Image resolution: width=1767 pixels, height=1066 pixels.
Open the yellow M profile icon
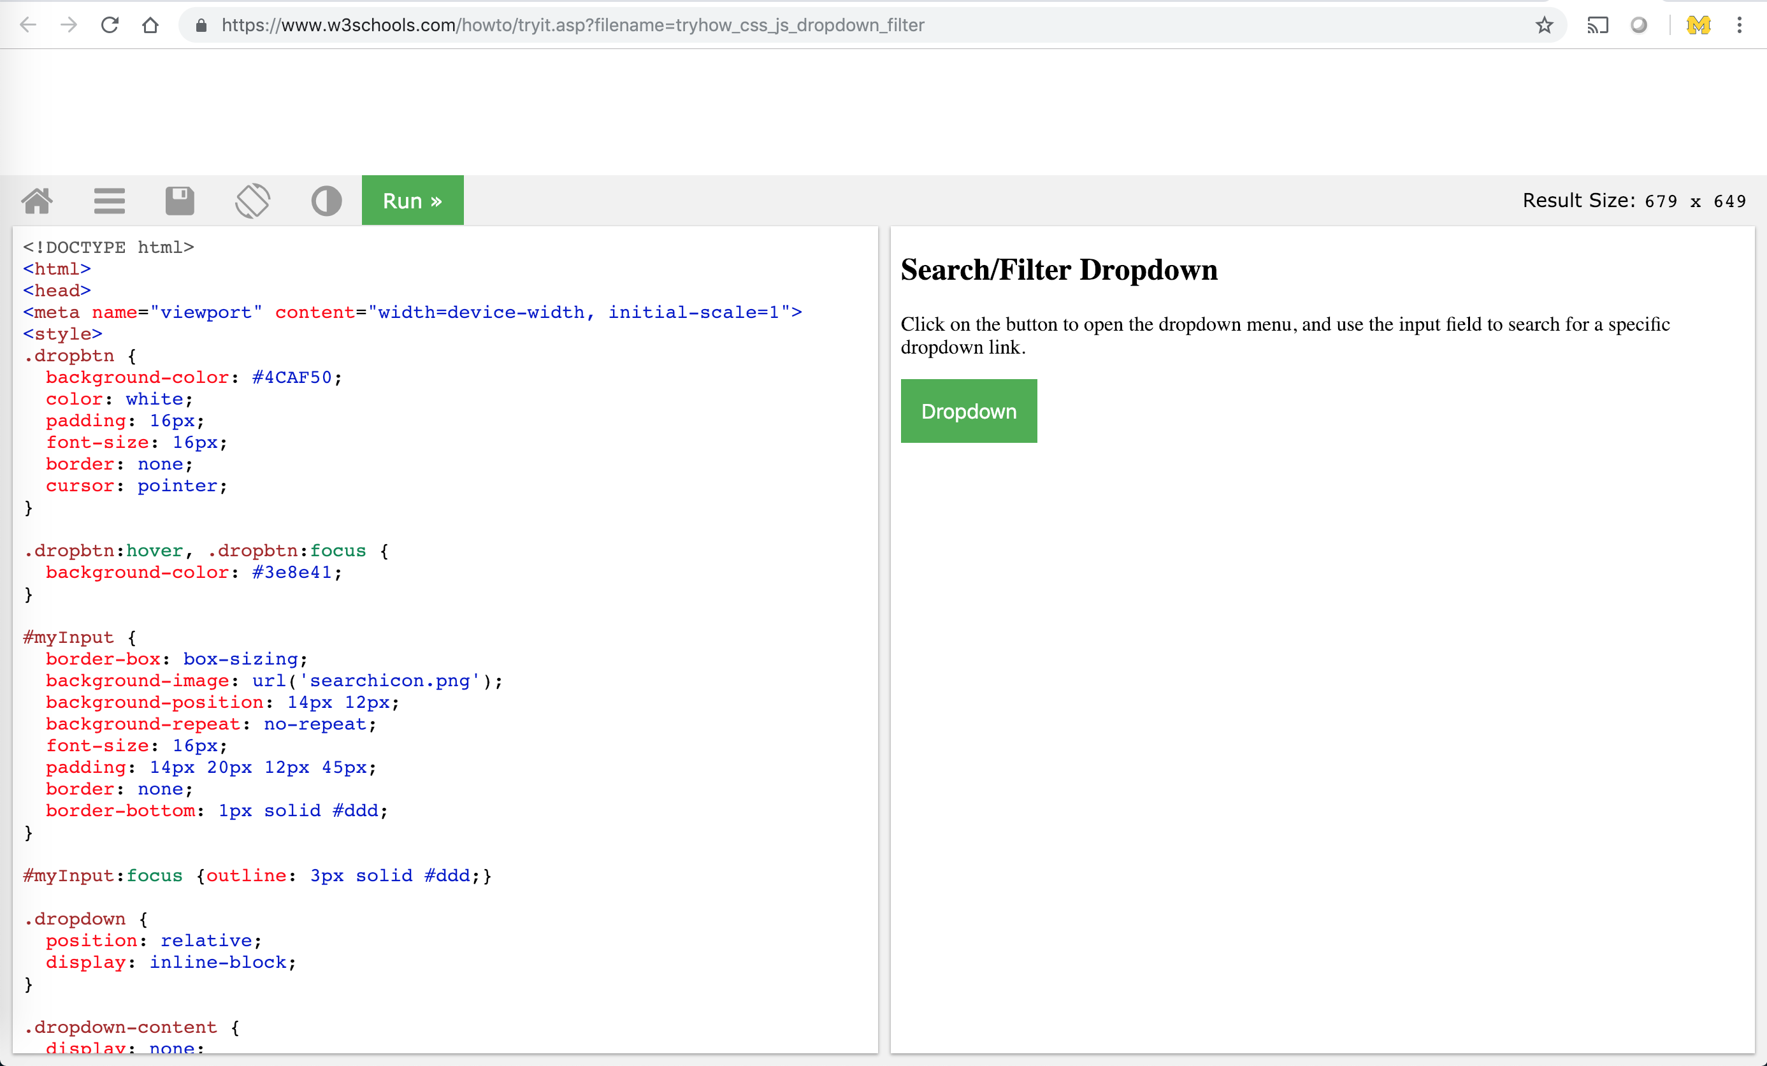coord(1698,26)
